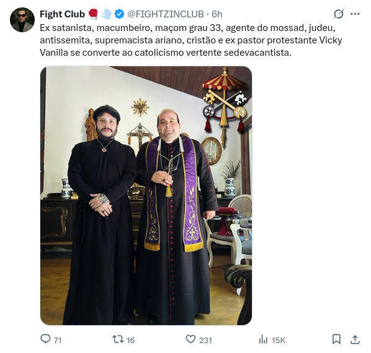Image resolution: width=371 pixels, height=353 pixels.
Task: Open the three-dot more options menu
Action: 355,14
